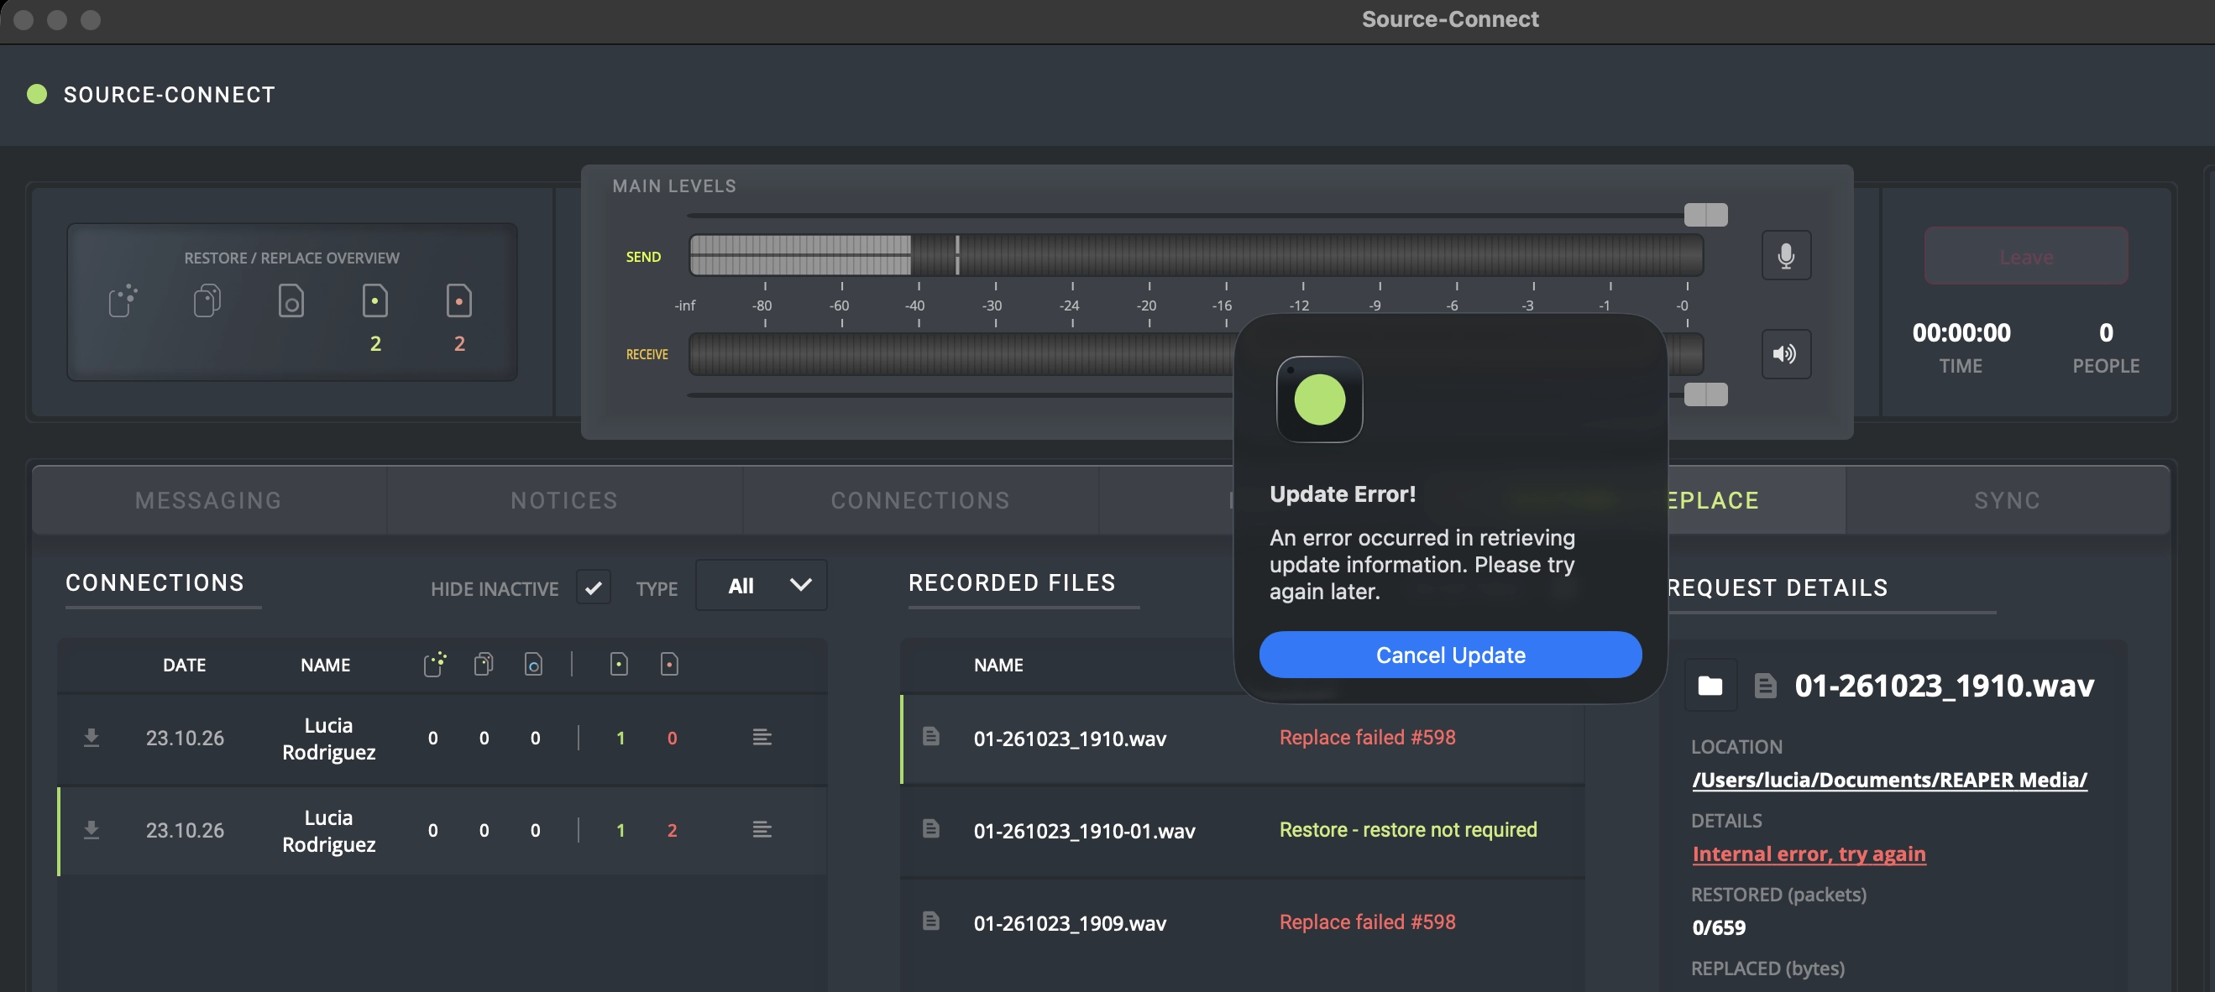Click Replace failed #598 status for 01-261023_1909.wav
Image resolution: width=2215 pixels, height=992 pixels.
click(1367, 922)
